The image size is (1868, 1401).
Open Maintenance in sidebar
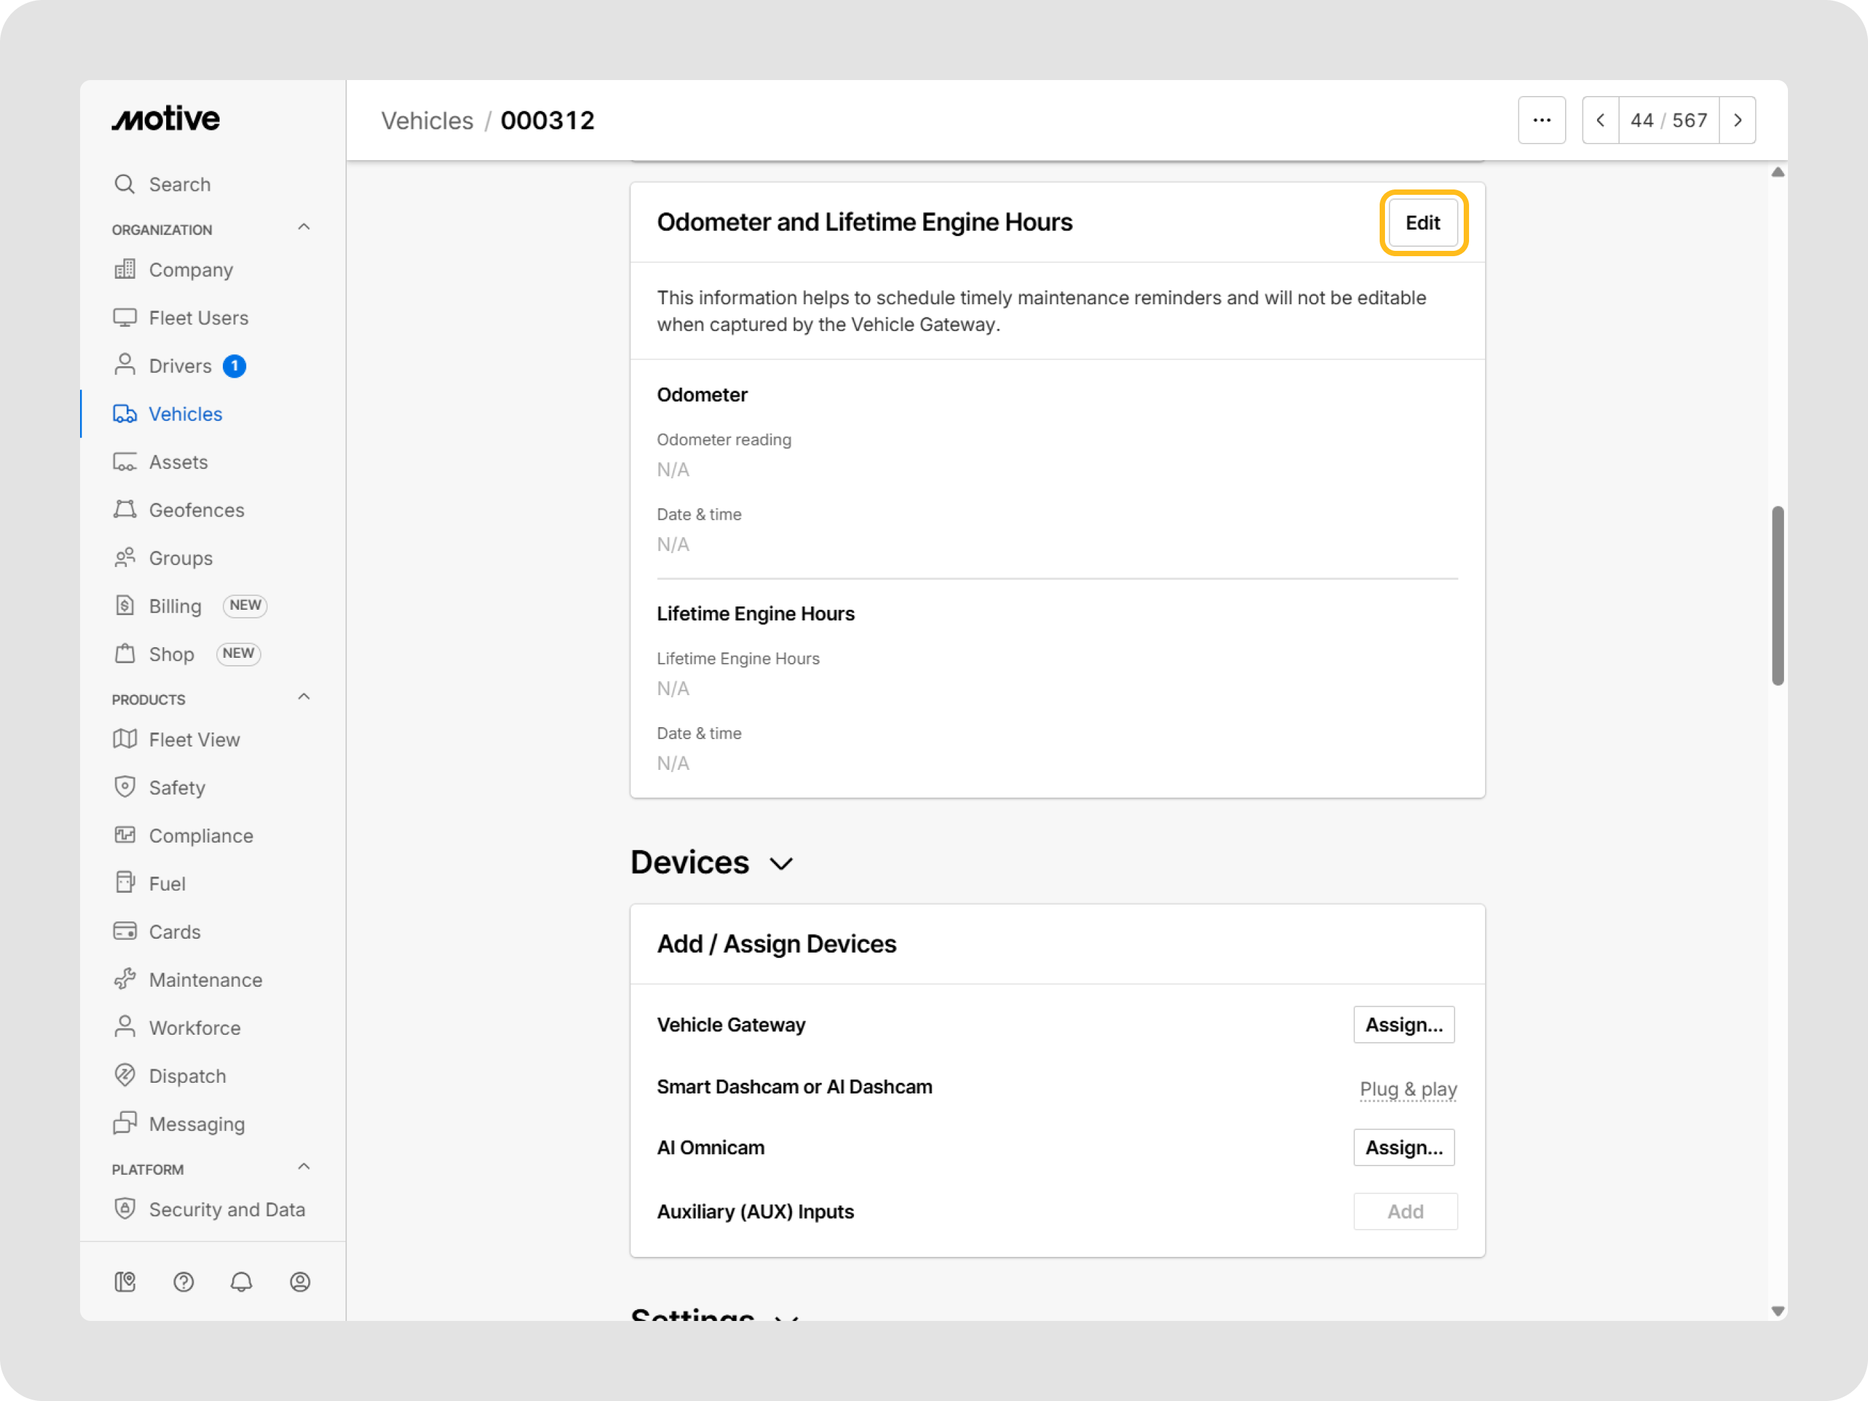point(205,979)
